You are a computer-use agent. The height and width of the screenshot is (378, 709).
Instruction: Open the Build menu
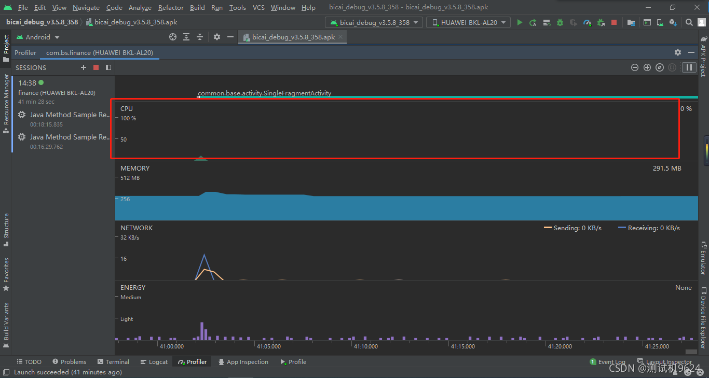pyautogui.click(x=197, y=7)
